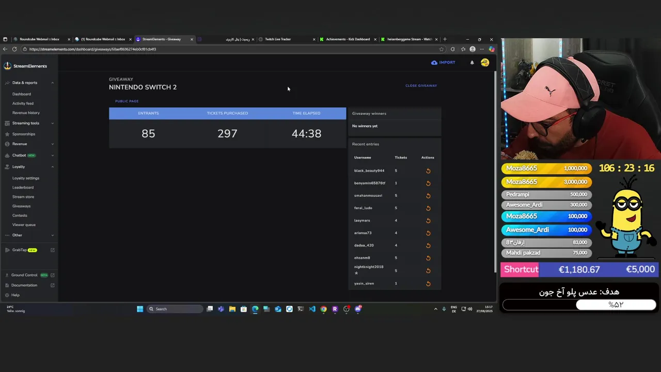The image size is (661, 372).
Task: Click the Username column header
Action: [363, 158]
